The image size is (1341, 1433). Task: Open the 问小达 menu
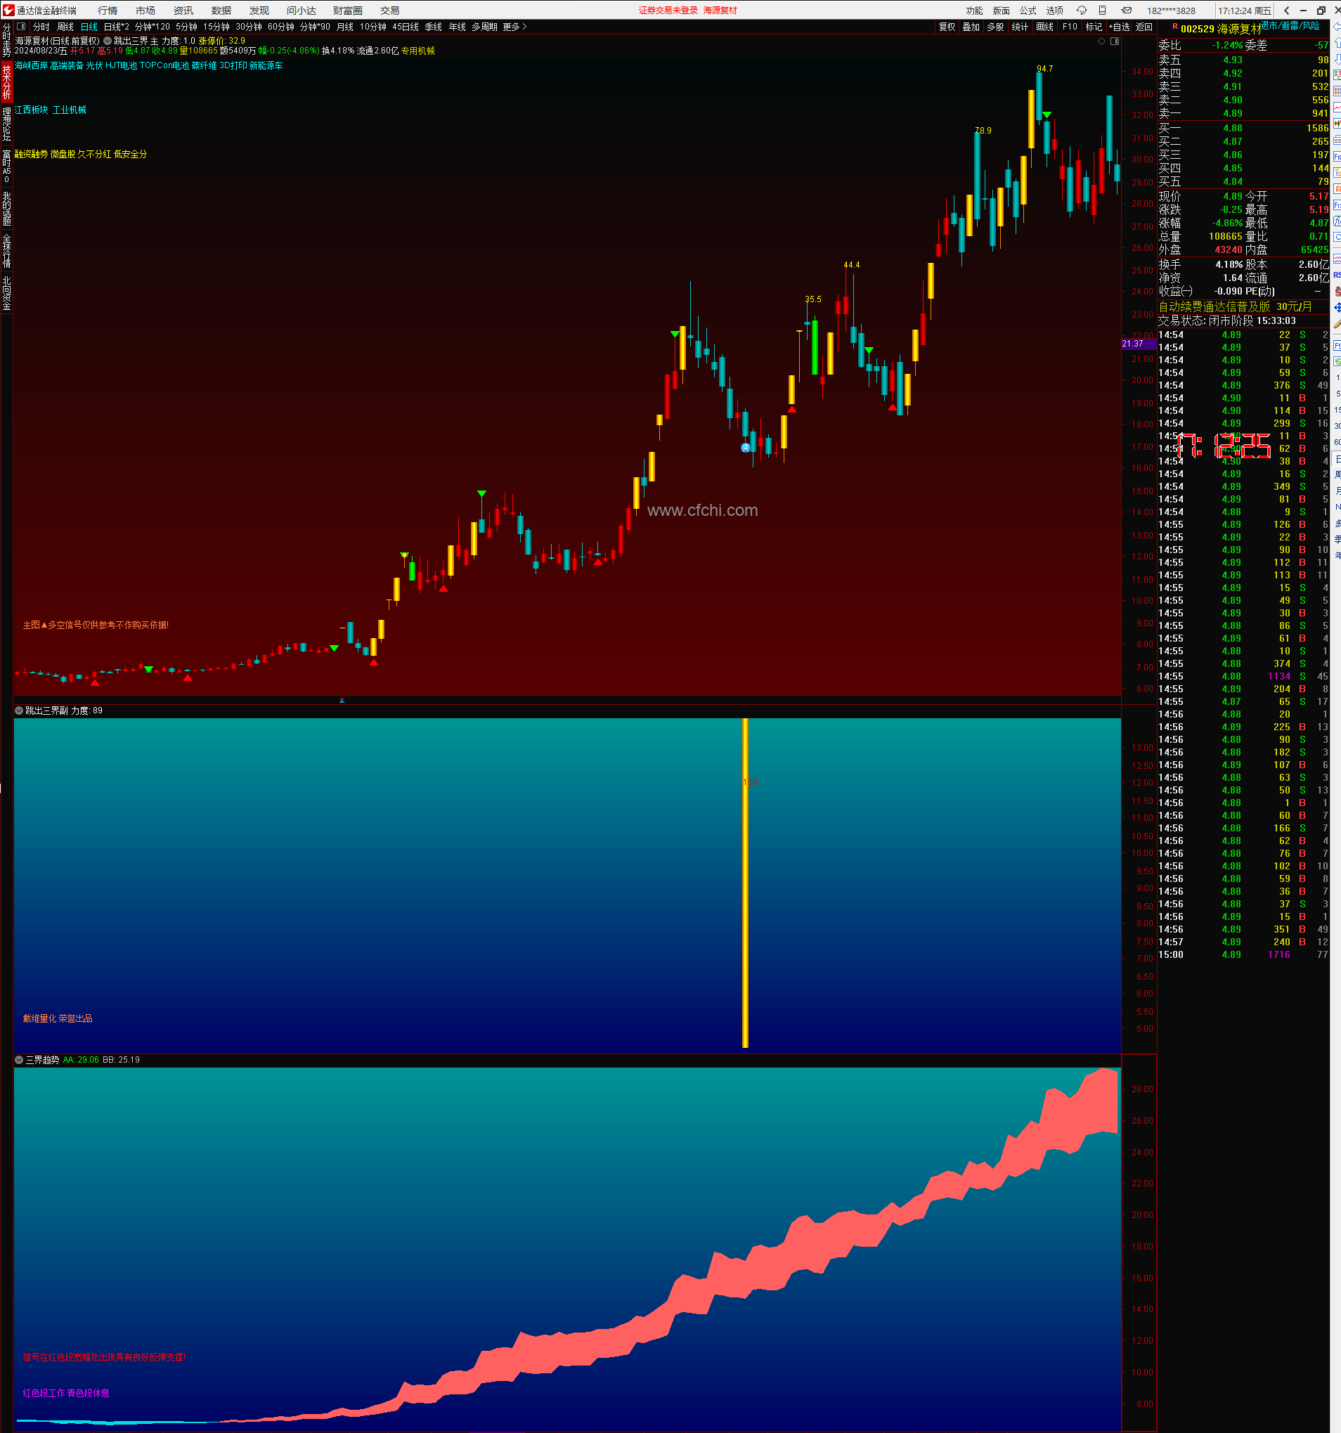tap(302, 10)
